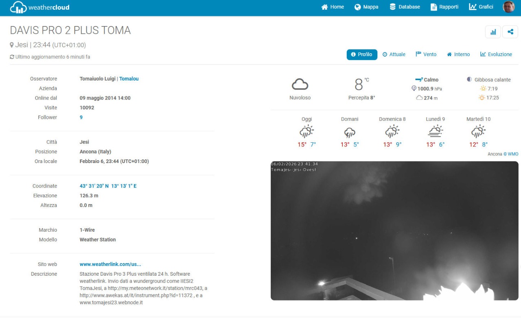Open the user profile avatar
This screenshot has height=320, width=521.
[508, 7]
